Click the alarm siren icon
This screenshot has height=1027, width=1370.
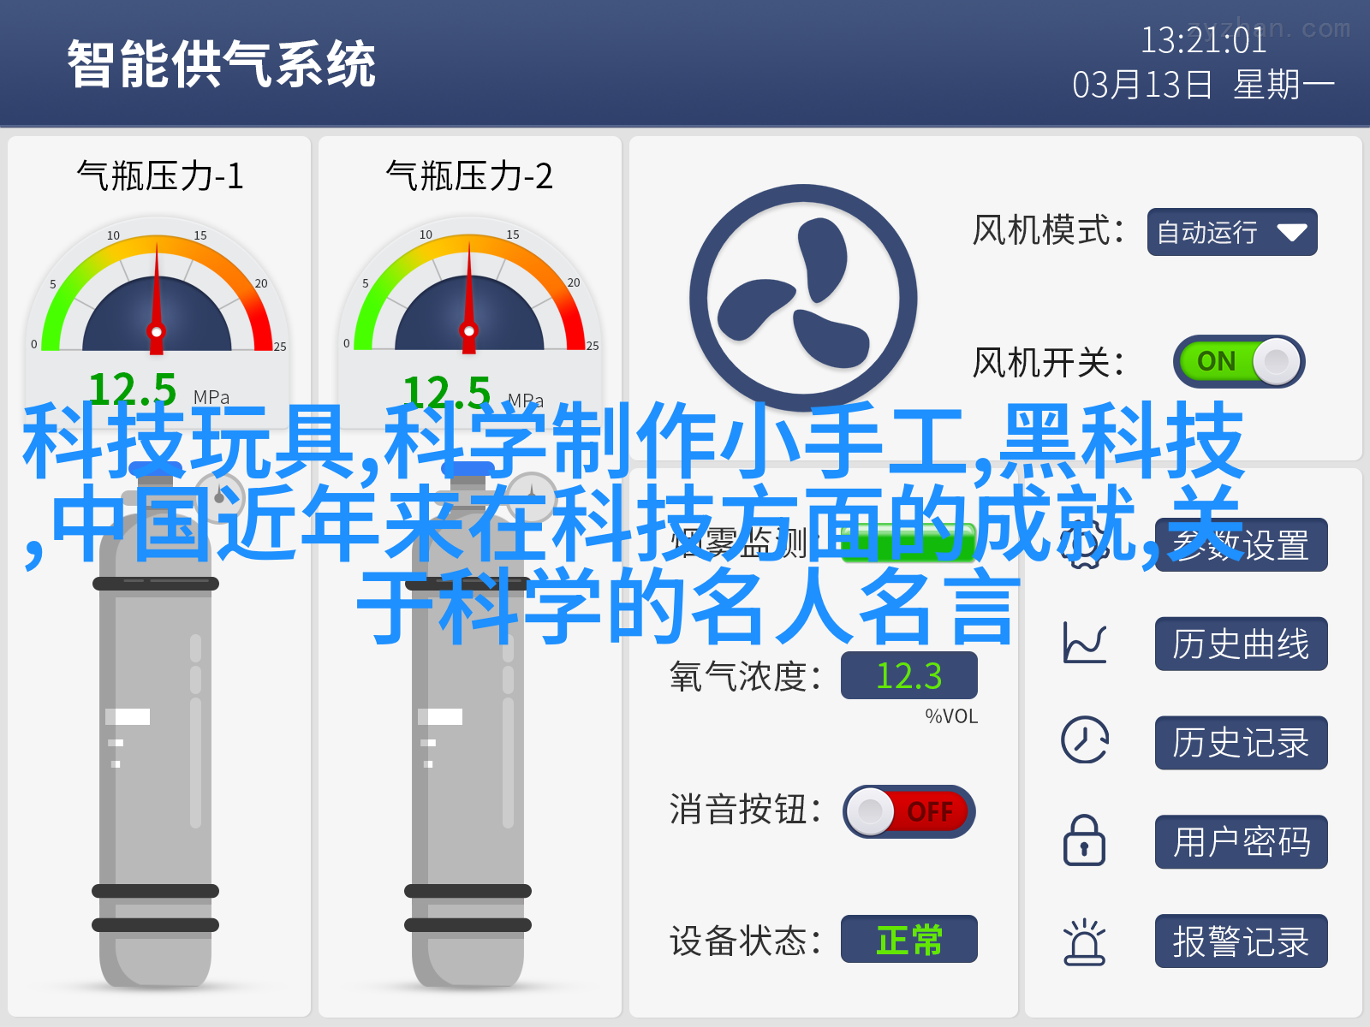(x=1085, y=941)
